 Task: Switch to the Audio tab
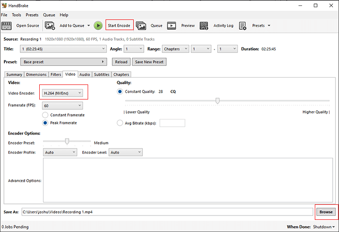(x=85, y=75)
